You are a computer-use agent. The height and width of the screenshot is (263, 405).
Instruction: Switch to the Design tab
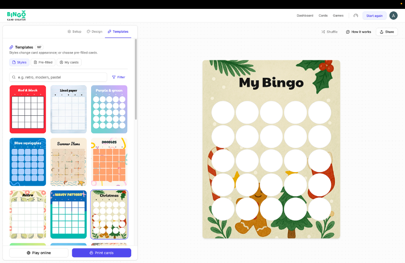click(x=94, y=32)
